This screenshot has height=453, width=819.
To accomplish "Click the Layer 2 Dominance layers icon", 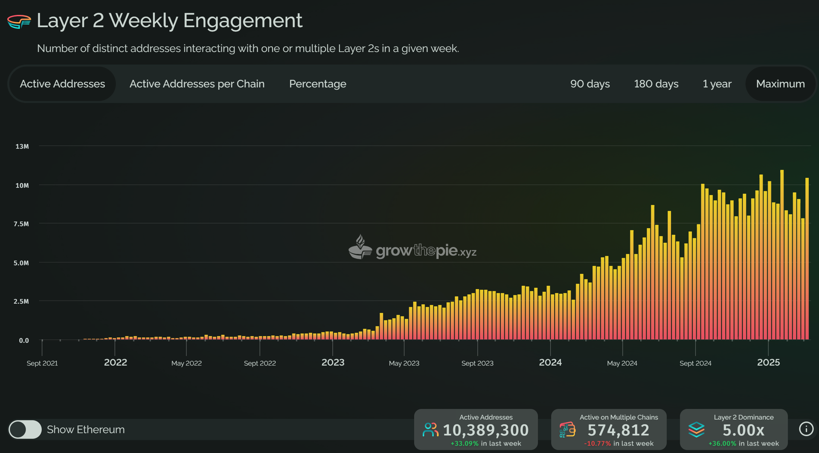I will click(697, 430).
